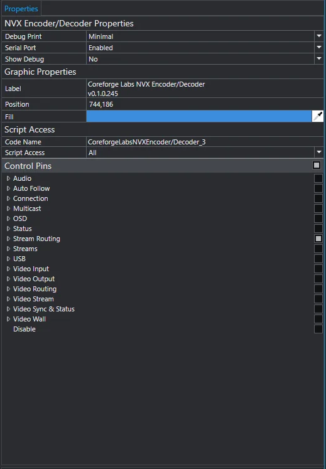Select the Auto Follow tree item

(x=31, y=188)
